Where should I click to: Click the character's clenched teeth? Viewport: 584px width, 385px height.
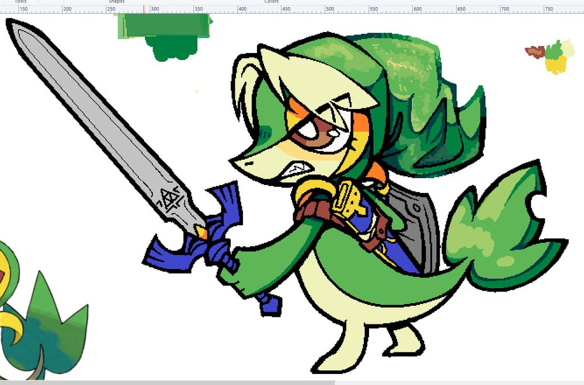(298, 171)
